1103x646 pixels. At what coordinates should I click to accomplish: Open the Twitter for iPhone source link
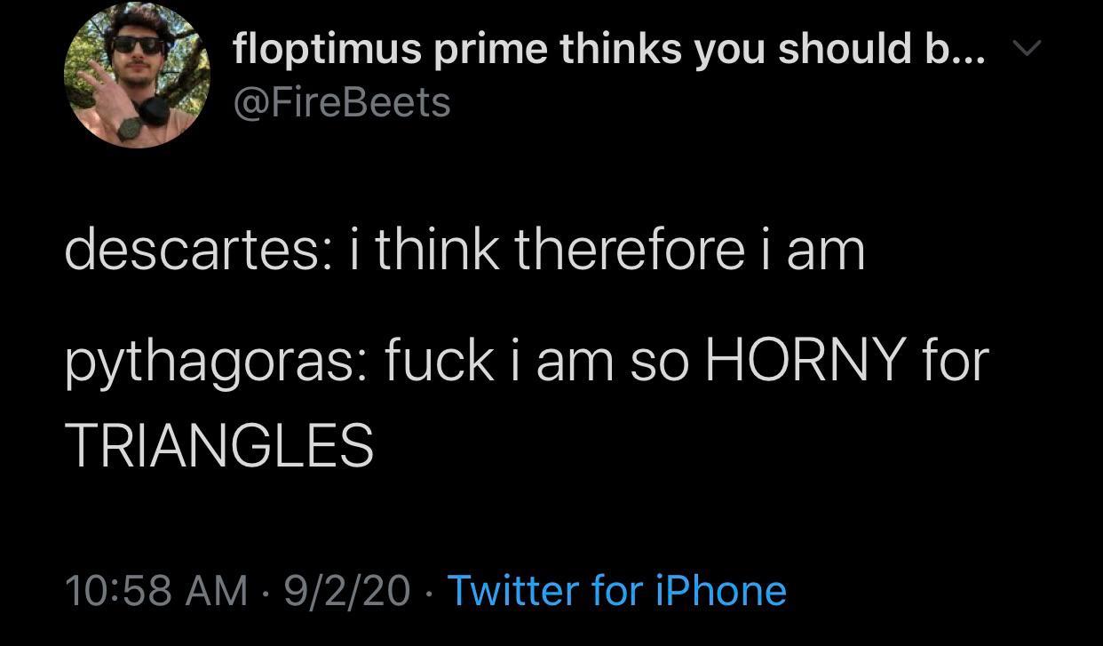pyautogui.click(x=616, y=590)
